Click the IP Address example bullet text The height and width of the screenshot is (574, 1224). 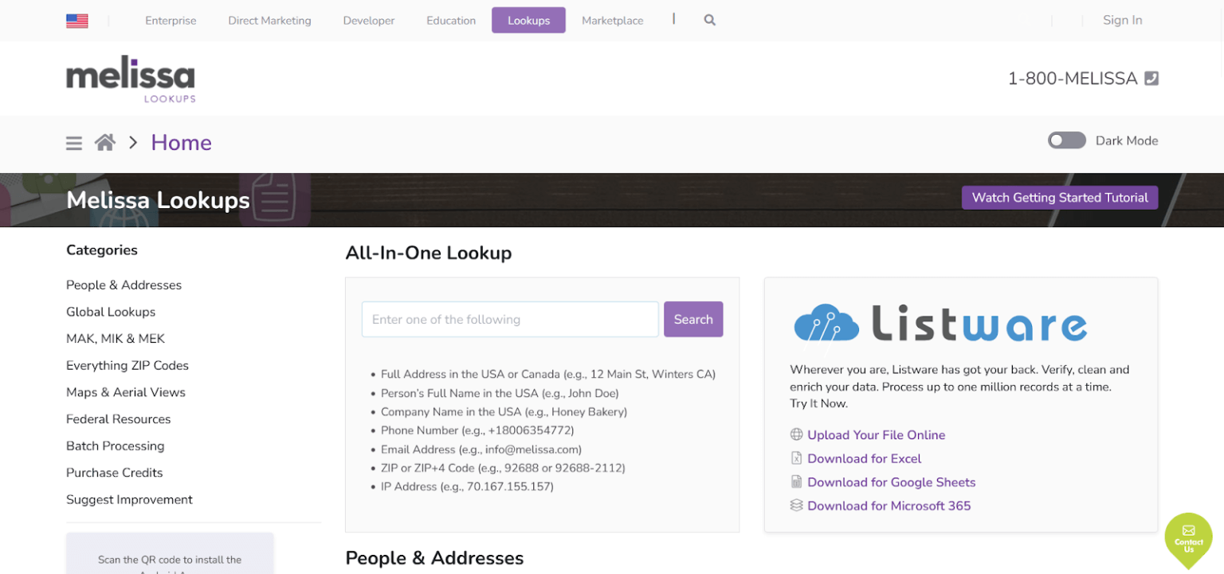tap(467, 486)
